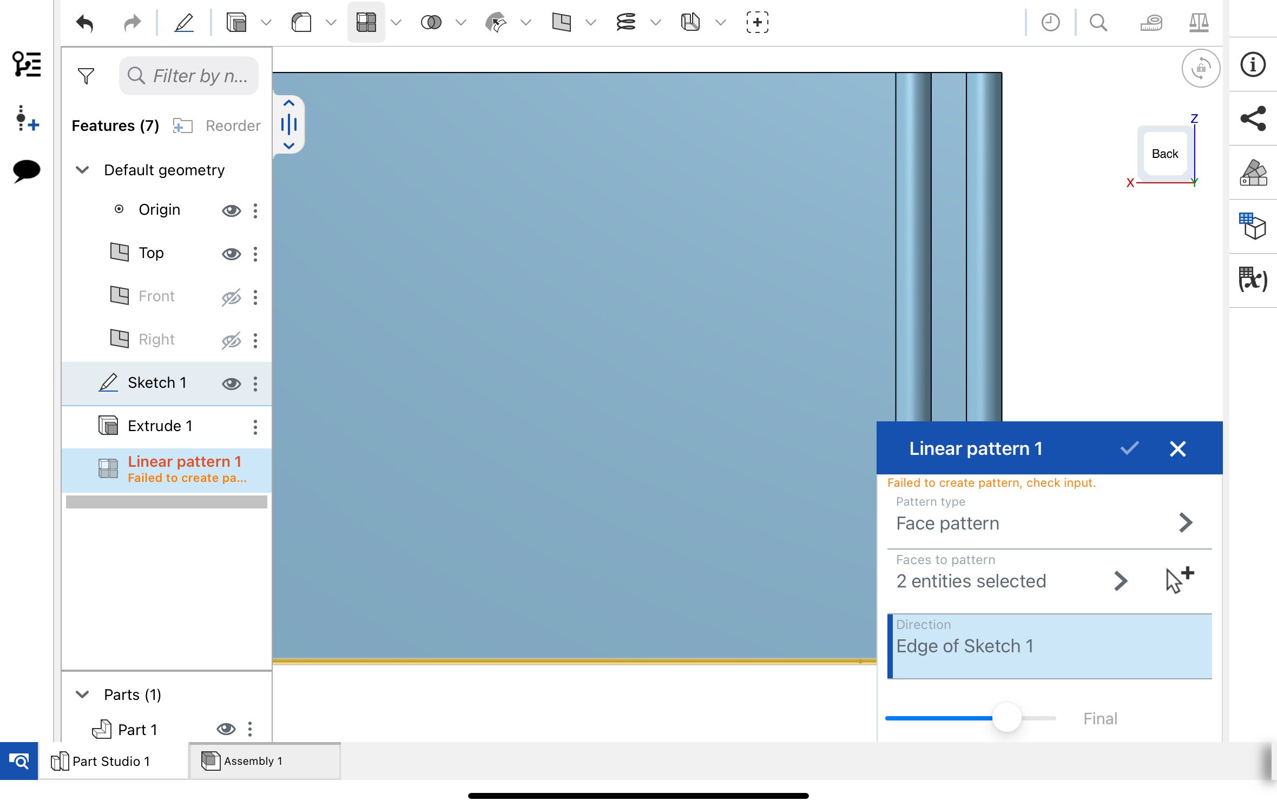1277x807 pixels.
Task: Expand the Linear pattern tool dropdown arrow
Action: (396, 23)
